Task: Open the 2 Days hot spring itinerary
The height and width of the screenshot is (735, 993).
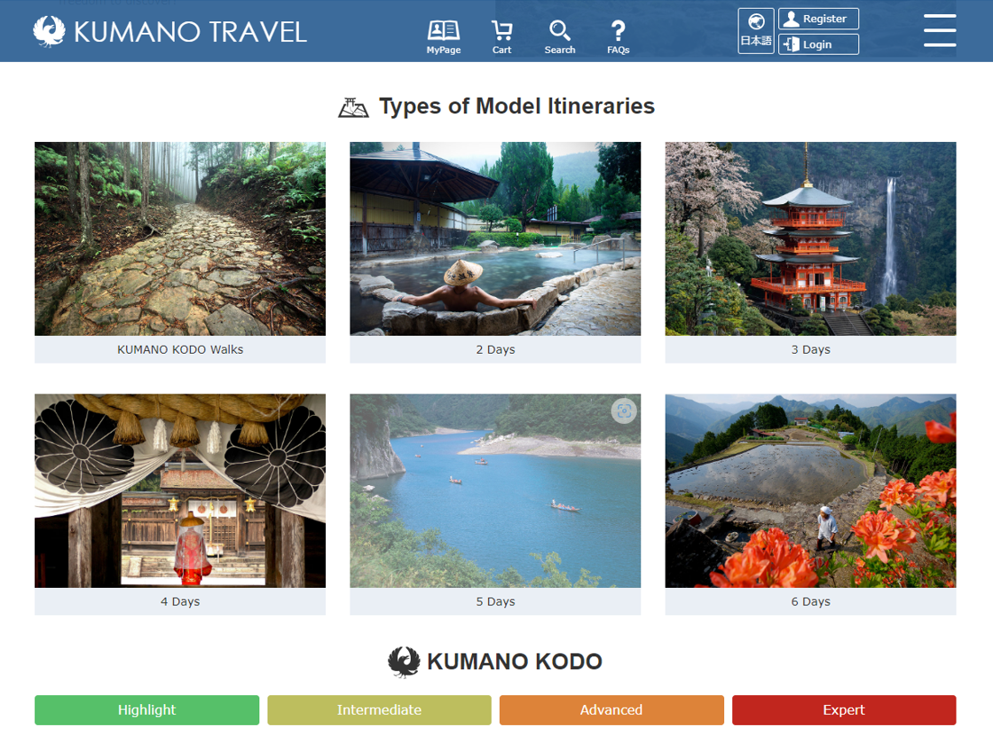Action: (x=495, y=253)
